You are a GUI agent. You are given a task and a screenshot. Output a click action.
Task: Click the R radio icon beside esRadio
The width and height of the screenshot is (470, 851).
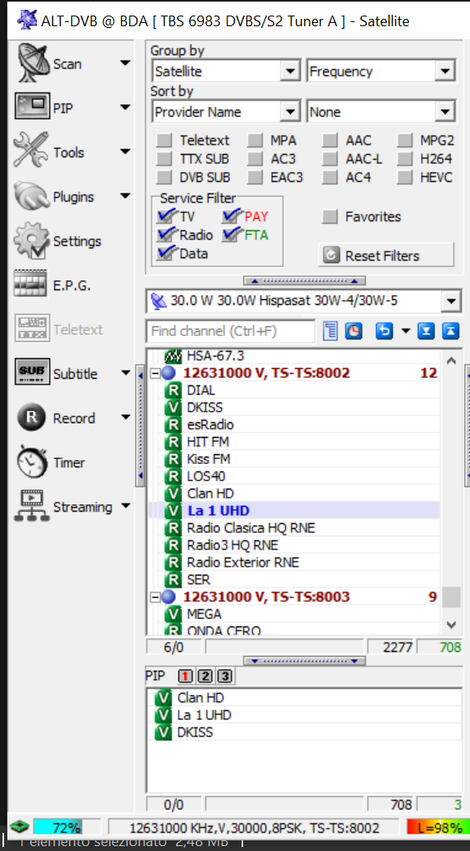coord(173,425)
